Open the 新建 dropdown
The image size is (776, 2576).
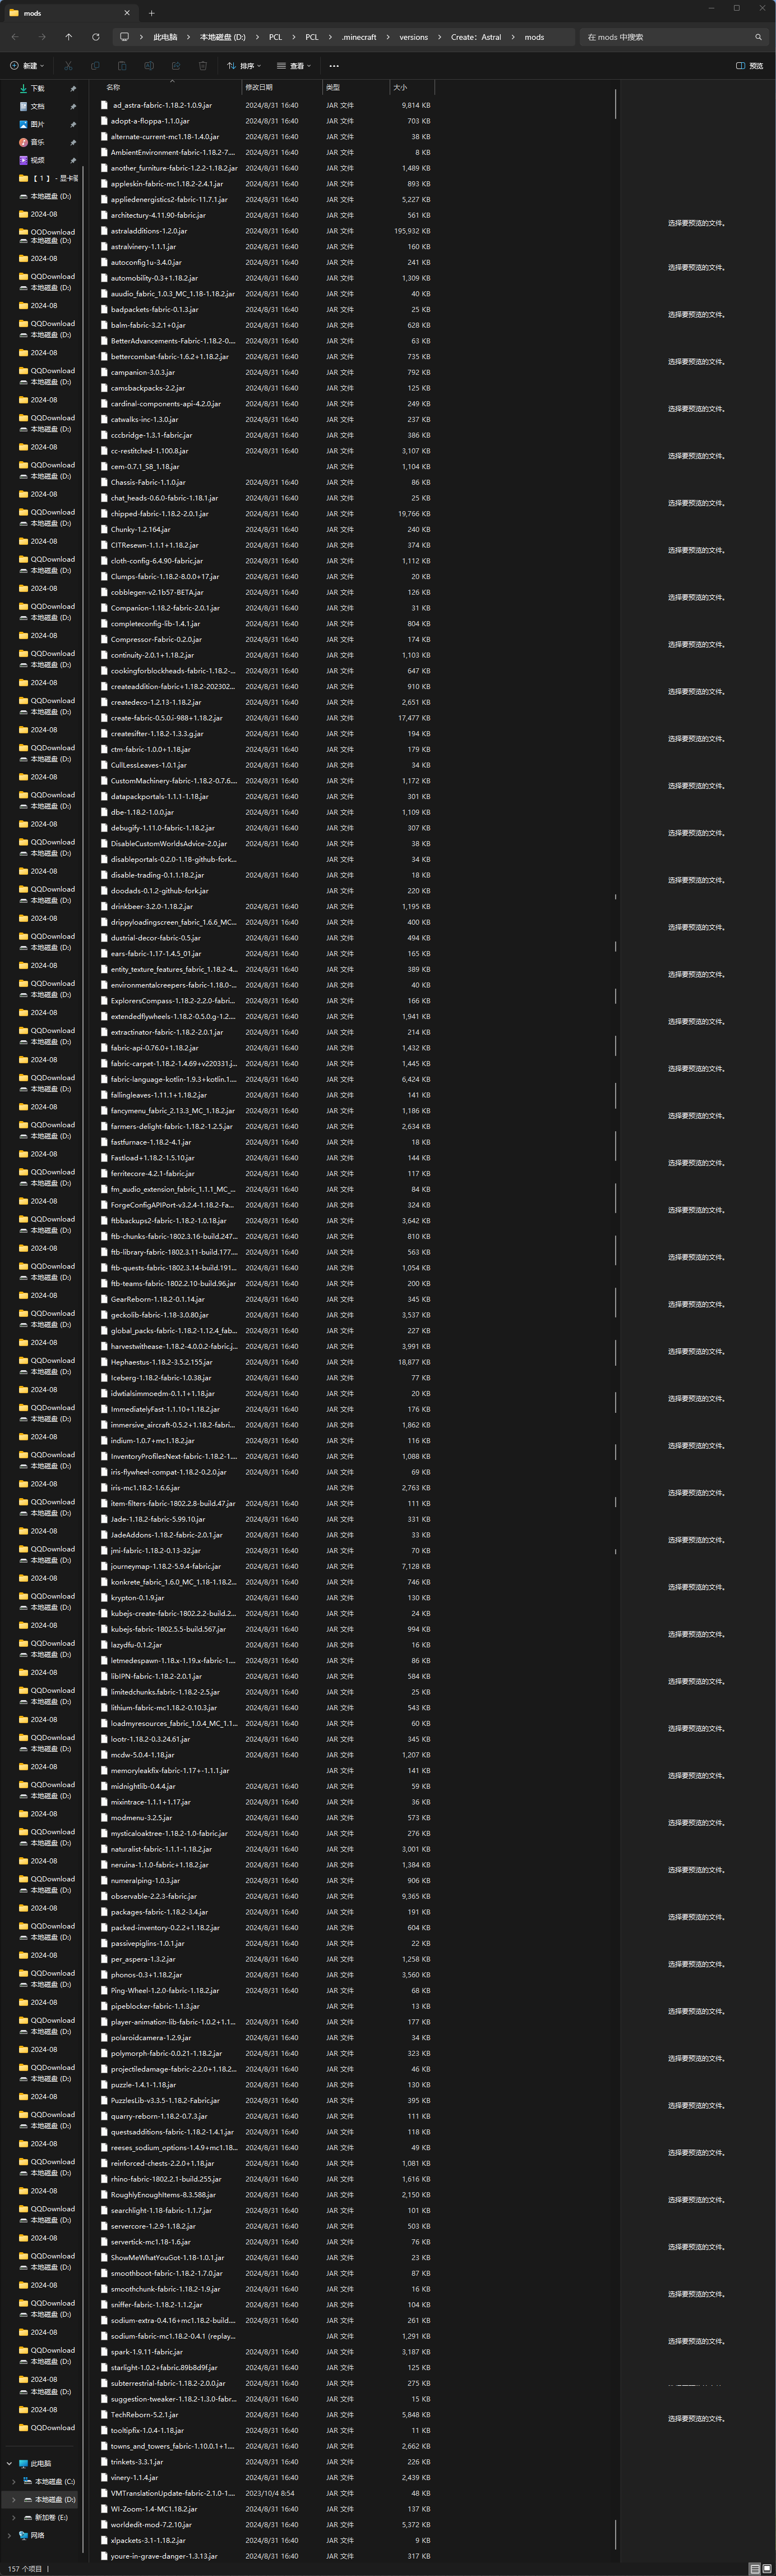[x=27, y=66]
